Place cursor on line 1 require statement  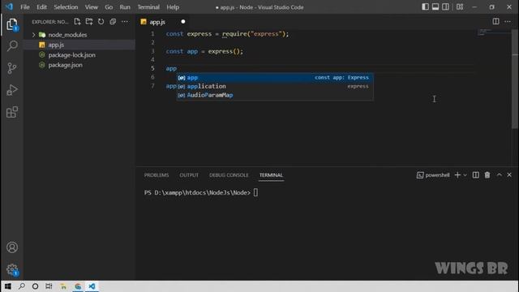255,34
